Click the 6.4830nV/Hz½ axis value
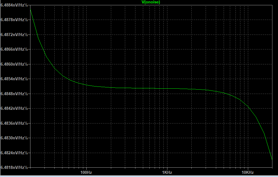 tap(14, 138)
